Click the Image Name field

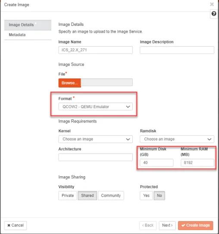(95, 50)
